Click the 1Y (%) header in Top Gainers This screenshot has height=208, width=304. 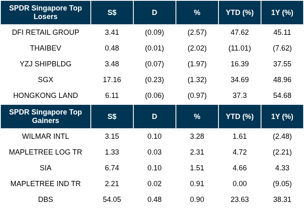(282, 117)
